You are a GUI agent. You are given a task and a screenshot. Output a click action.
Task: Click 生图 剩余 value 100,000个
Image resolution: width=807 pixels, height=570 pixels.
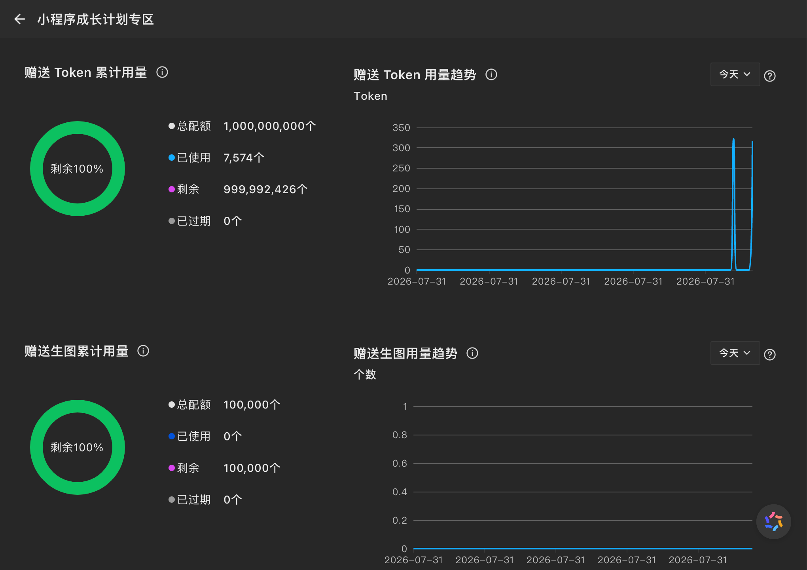pyautogui.click(x=252, y=468)
